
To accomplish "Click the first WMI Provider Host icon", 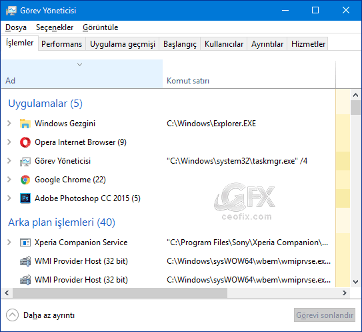I will tap(25, 261).
